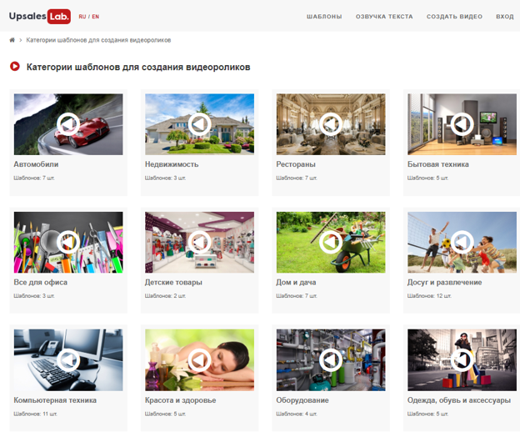Click play icon on Автомобили thumbnail
This screenshot has width=520, height=437.
click(x=68, y=124)
